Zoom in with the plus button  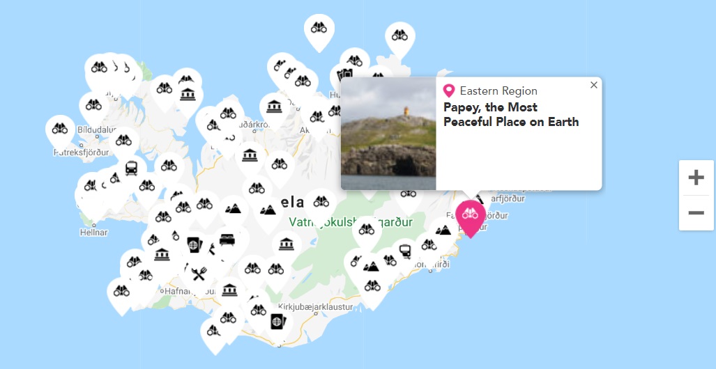(696, 178)
